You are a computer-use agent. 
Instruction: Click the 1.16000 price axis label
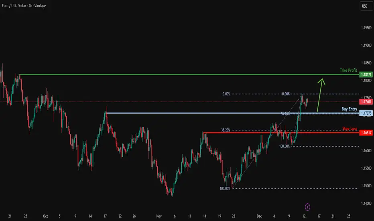point(366,151)
